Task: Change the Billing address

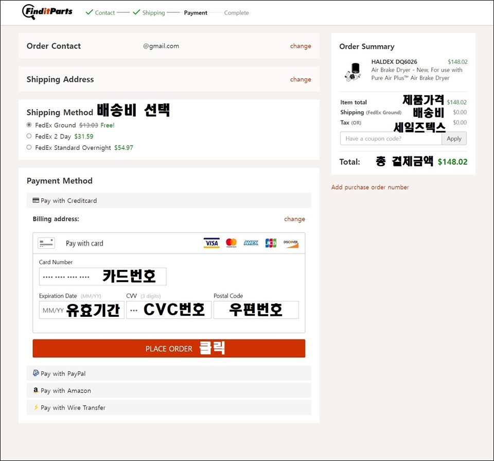Action: (294, 219)
